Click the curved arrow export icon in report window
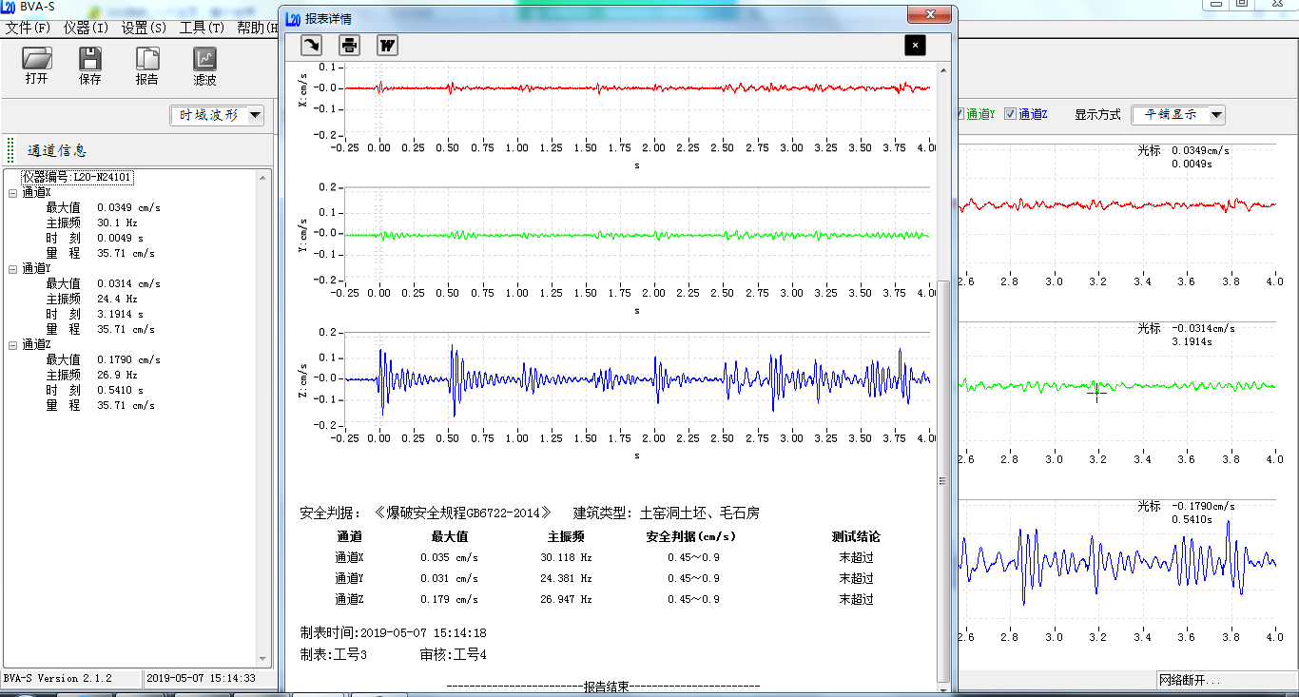The width and height of the screenshot is (1299, 697). 312,45
